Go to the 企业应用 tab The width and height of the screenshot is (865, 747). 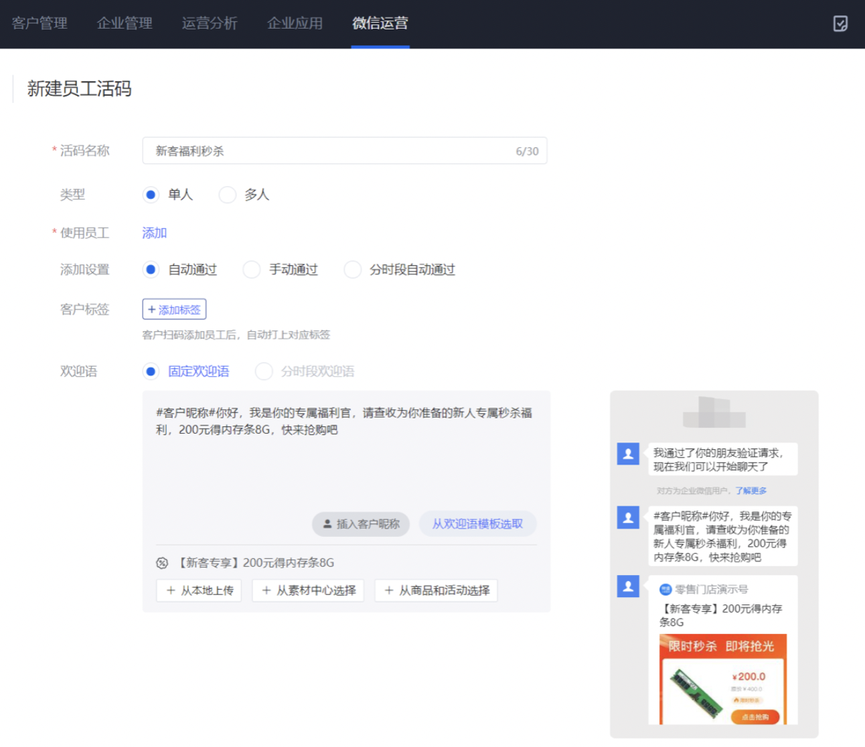[x=295, y=23]
